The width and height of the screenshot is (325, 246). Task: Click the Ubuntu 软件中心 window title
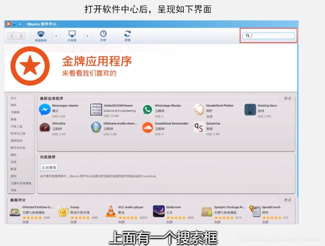[x=42, y=24]
